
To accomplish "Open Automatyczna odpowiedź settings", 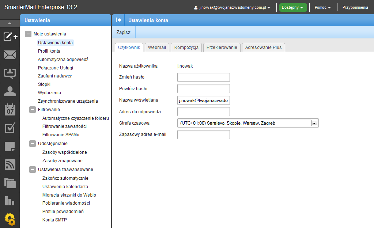I will click(63, 60).
